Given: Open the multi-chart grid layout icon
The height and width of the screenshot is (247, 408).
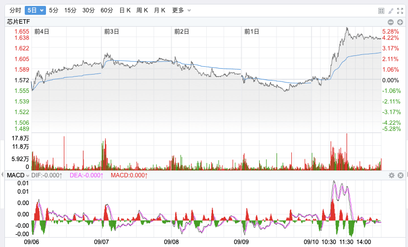Looking at the screenshot, I should 381,10.
